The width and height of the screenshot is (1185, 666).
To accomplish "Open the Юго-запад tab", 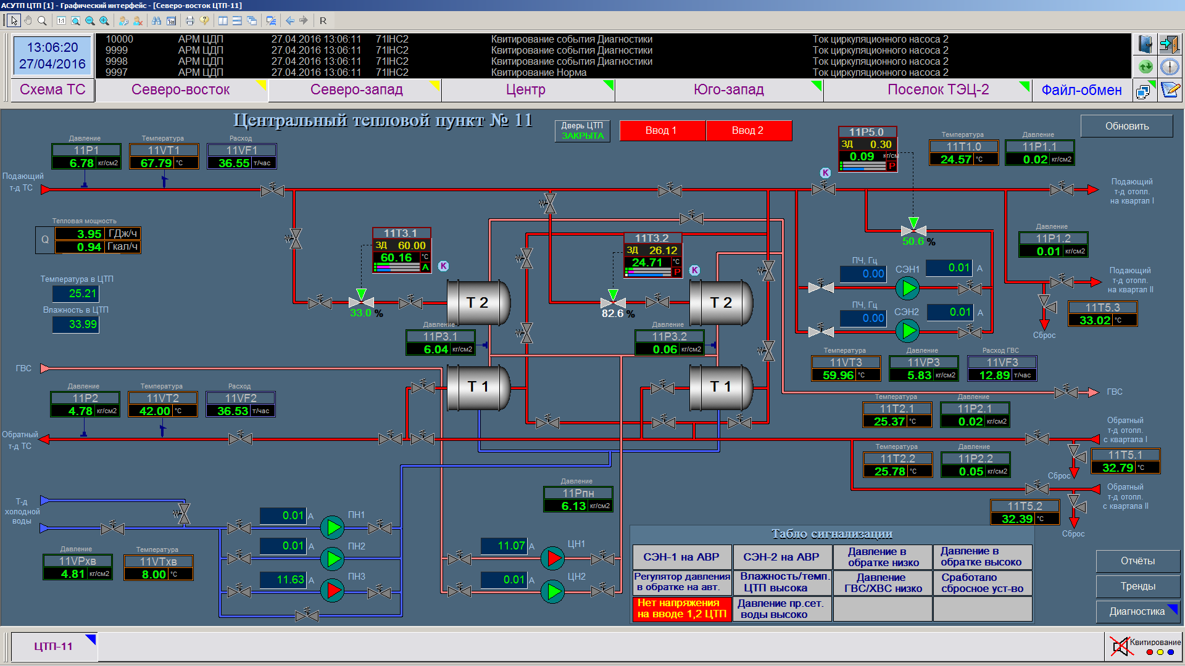I will click(728, 90).
